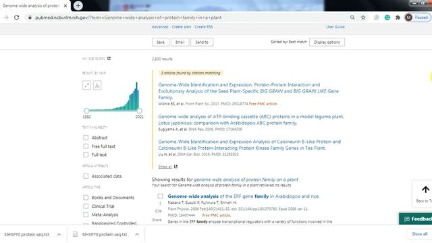Select the 1982 timeline slider handle

coord(86,111)
